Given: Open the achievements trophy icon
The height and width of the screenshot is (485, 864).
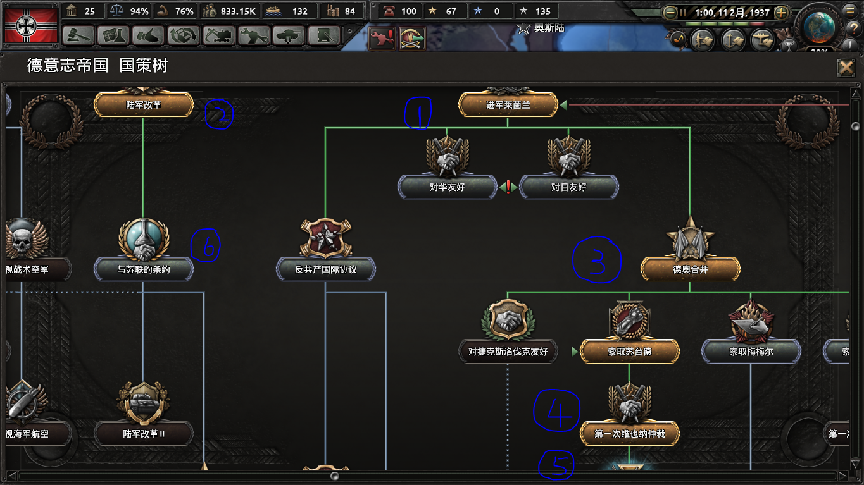Looking at the screenshot, I should (x=788, y=44).
